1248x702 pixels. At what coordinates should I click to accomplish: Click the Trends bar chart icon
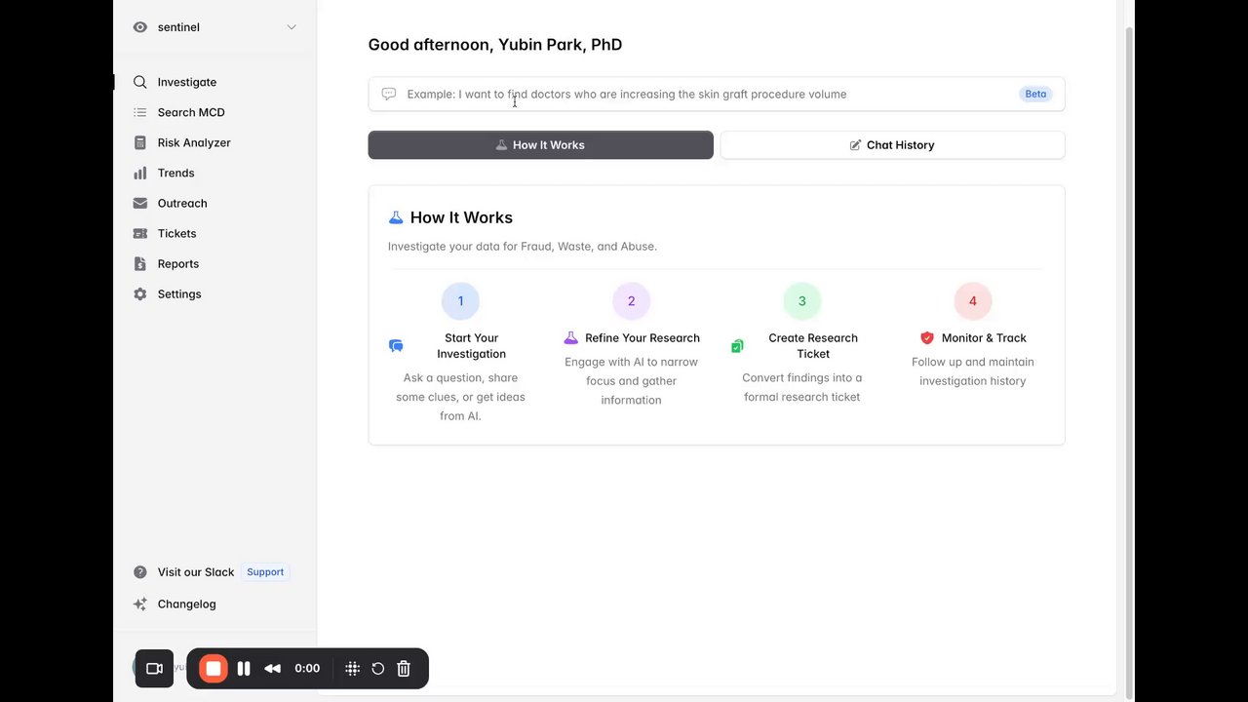[140, 173]
